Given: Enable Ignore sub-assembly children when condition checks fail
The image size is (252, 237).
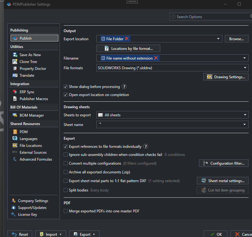Looking at the screenshot, I should (x=65, y=155).
